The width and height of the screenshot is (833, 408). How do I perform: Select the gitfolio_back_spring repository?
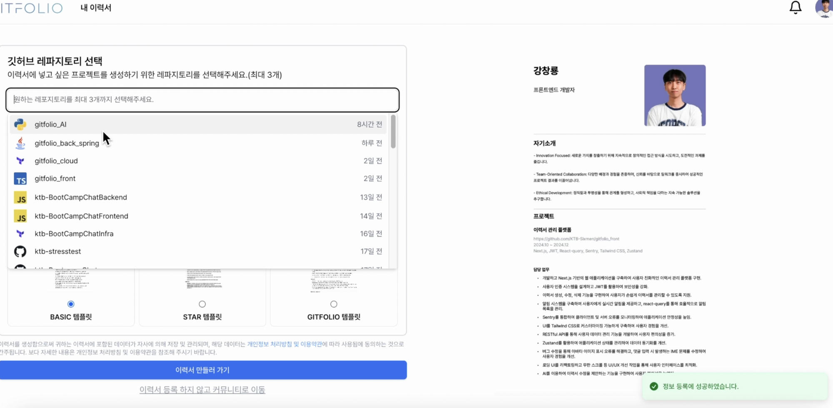pos(198,143)
